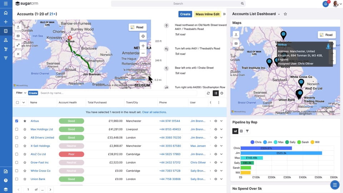
Task: Open Accounts List Dashboard dropdown arrow
Action: click(x=279, y=14)
